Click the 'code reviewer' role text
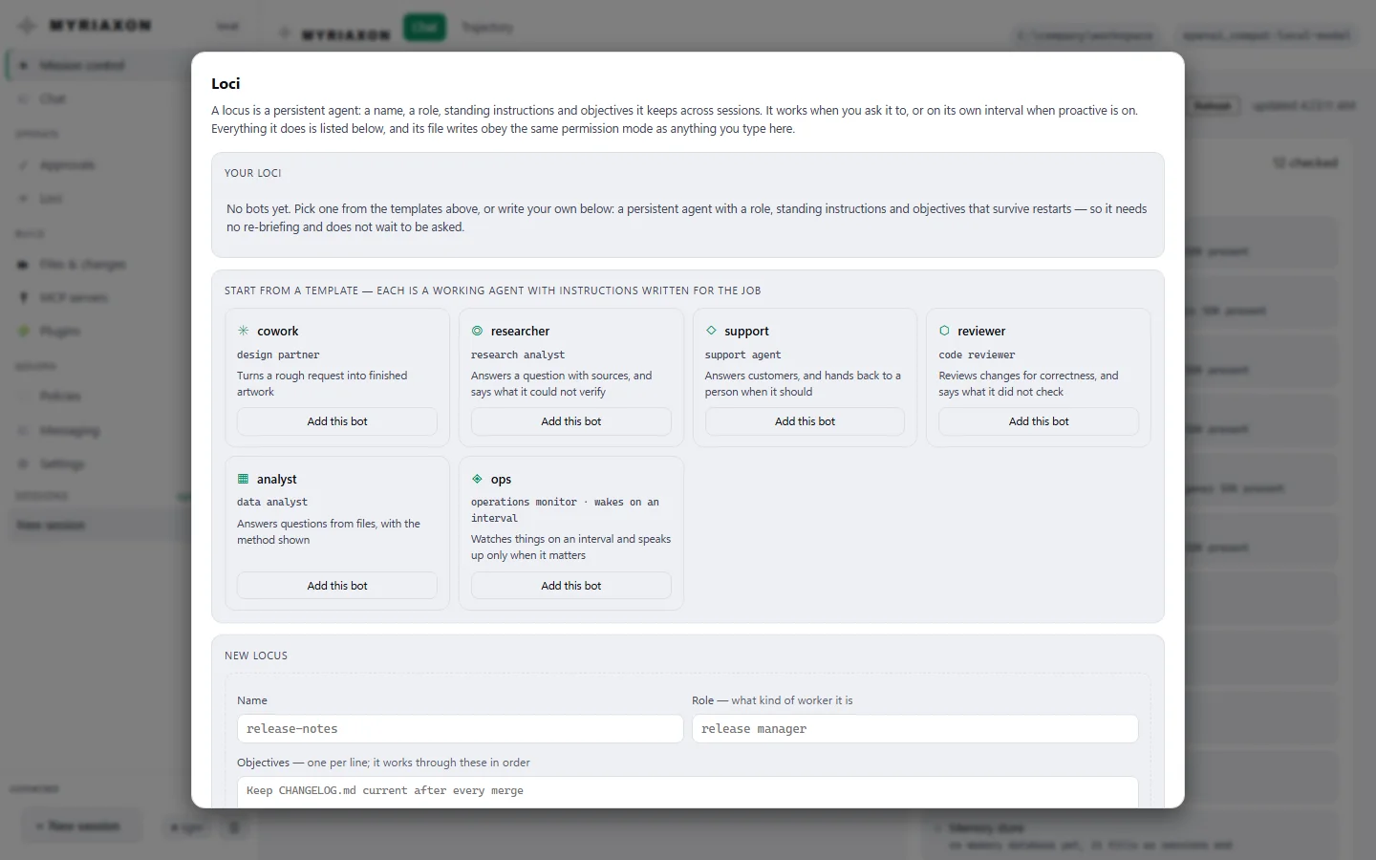This screenshot has width=1376, height=860. tap(977, 355)
